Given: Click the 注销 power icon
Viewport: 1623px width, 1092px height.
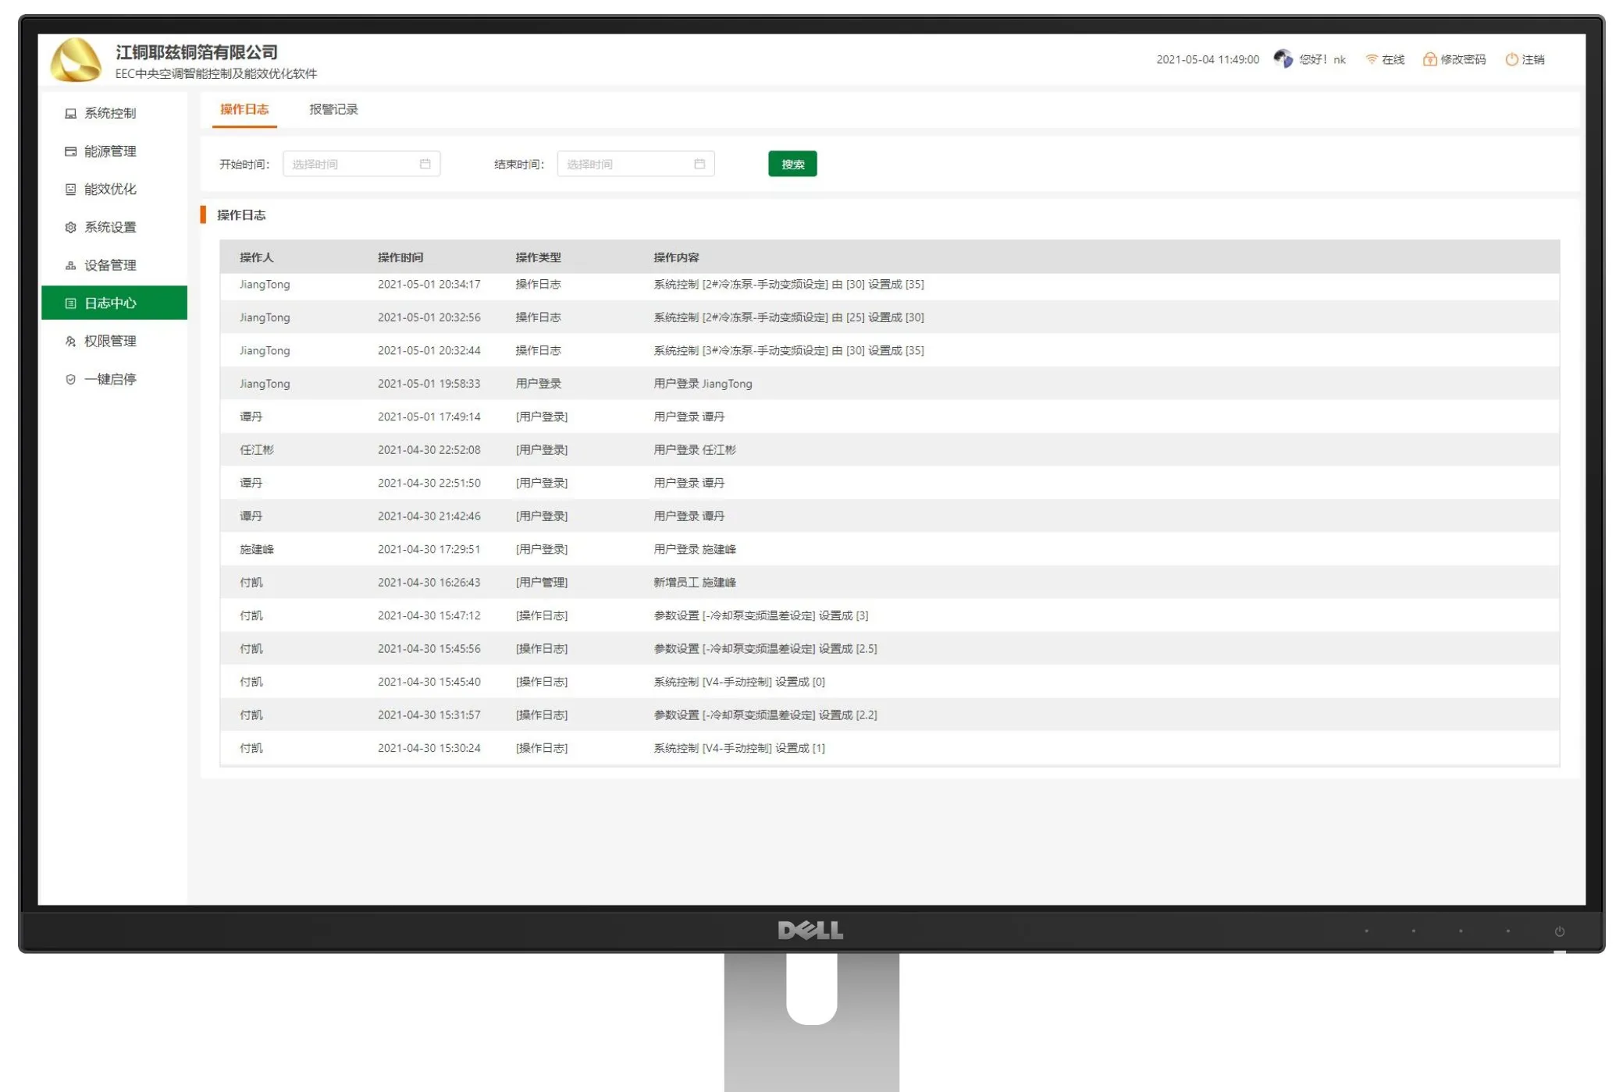Looking at the screenshot, I should pos(1510,58).
